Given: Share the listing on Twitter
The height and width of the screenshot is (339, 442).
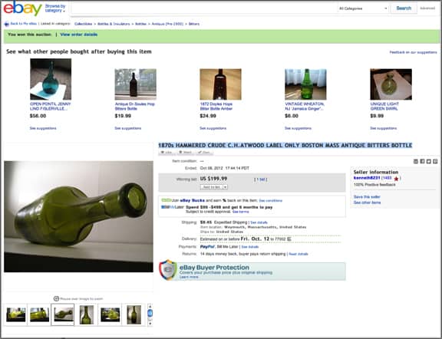Looking at the screenshot, I should [x=428, y=161].
